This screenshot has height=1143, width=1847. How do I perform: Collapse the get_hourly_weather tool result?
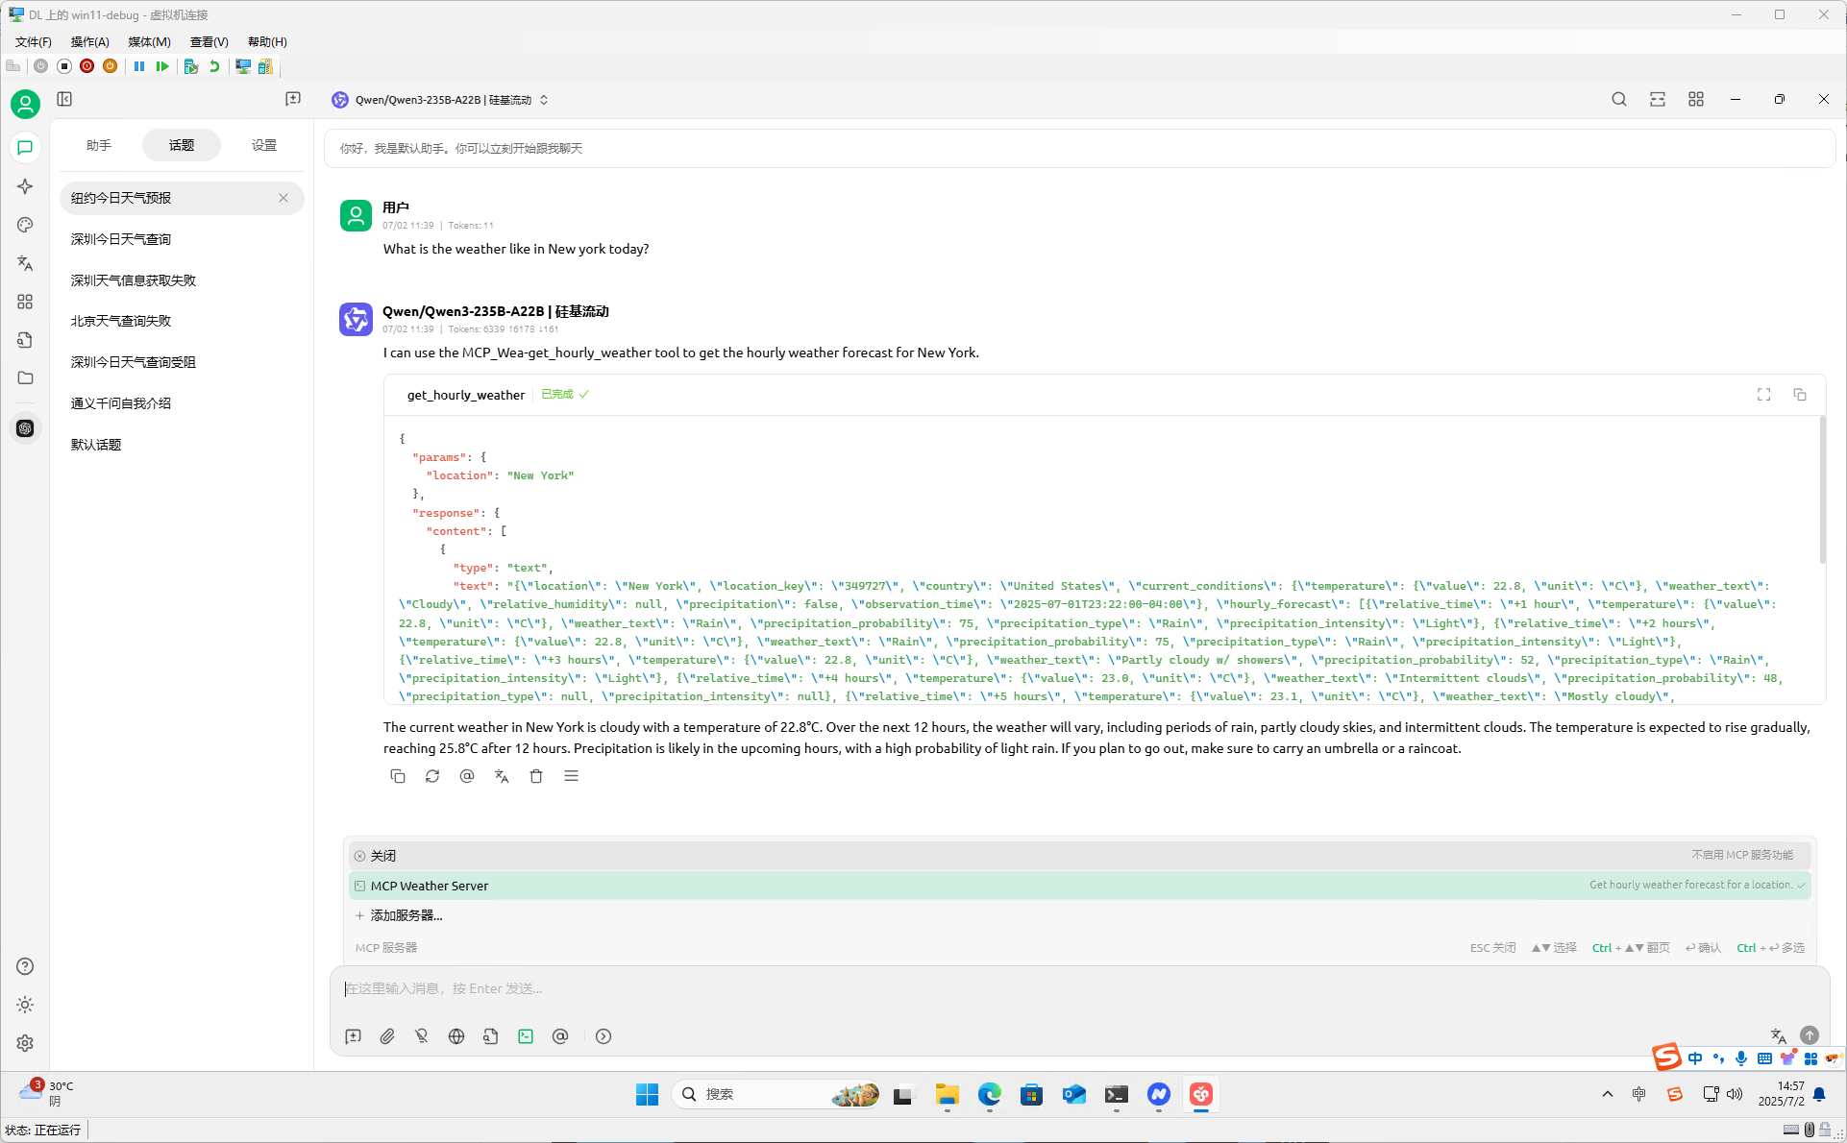coord(466,395)
